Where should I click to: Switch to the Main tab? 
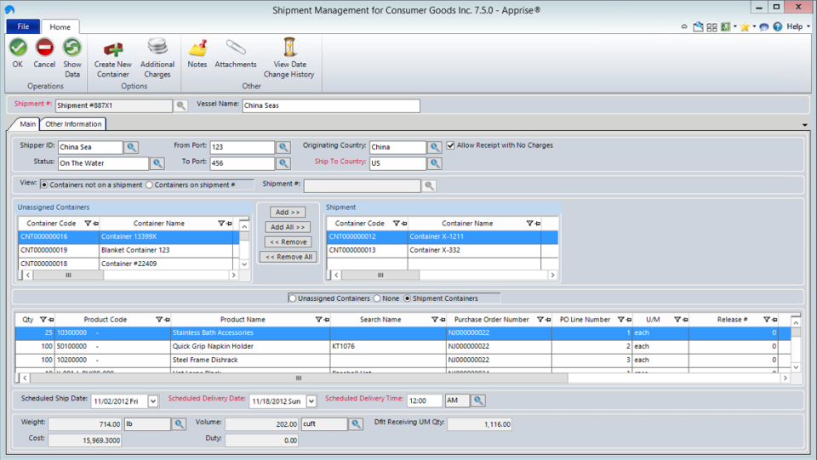27,124
